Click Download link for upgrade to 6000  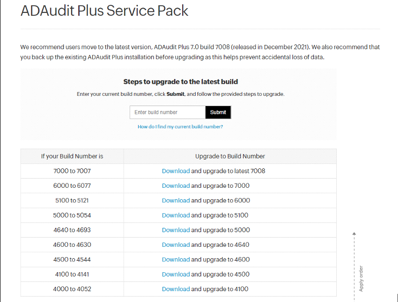tap(176, 200)
